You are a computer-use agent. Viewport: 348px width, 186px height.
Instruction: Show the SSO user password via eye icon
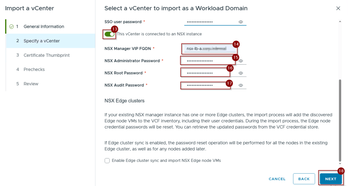[240, 22]
